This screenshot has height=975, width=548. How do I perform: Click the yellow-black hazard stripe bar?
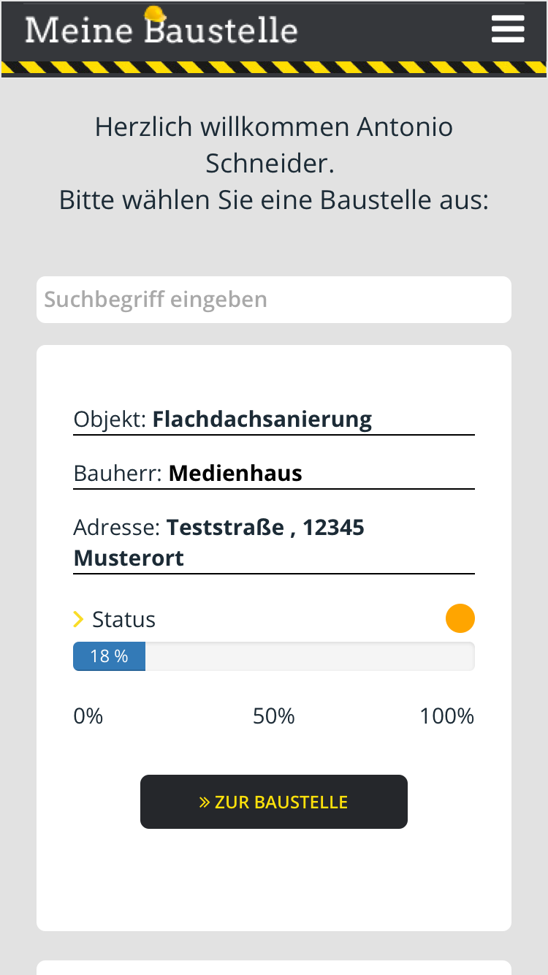pos(274,68)
